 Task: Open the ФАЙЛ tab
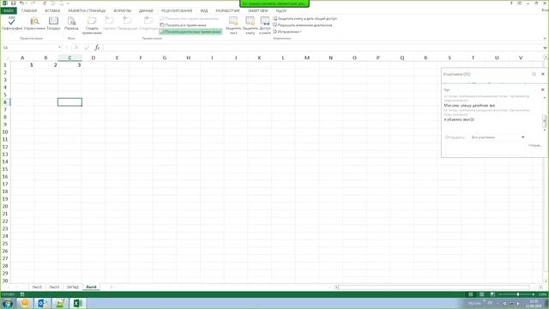pos(9,11)
